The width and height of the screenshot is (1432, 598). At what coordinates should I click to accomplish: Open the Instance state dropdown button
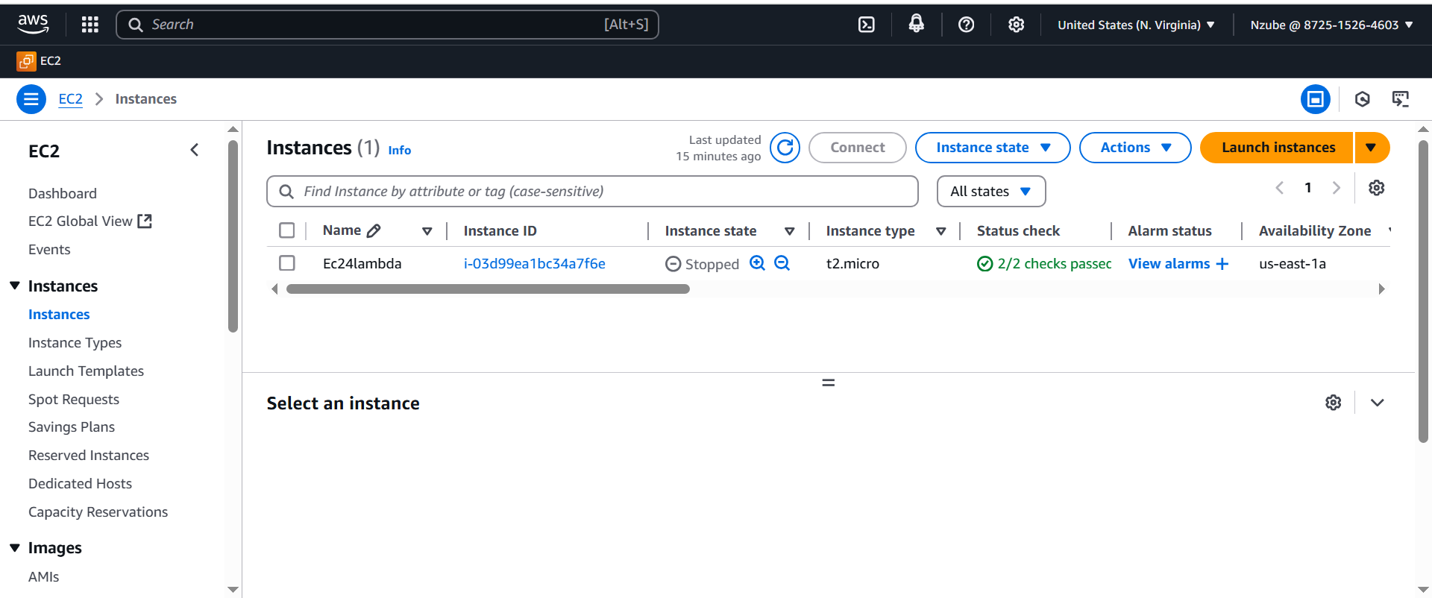993,148
